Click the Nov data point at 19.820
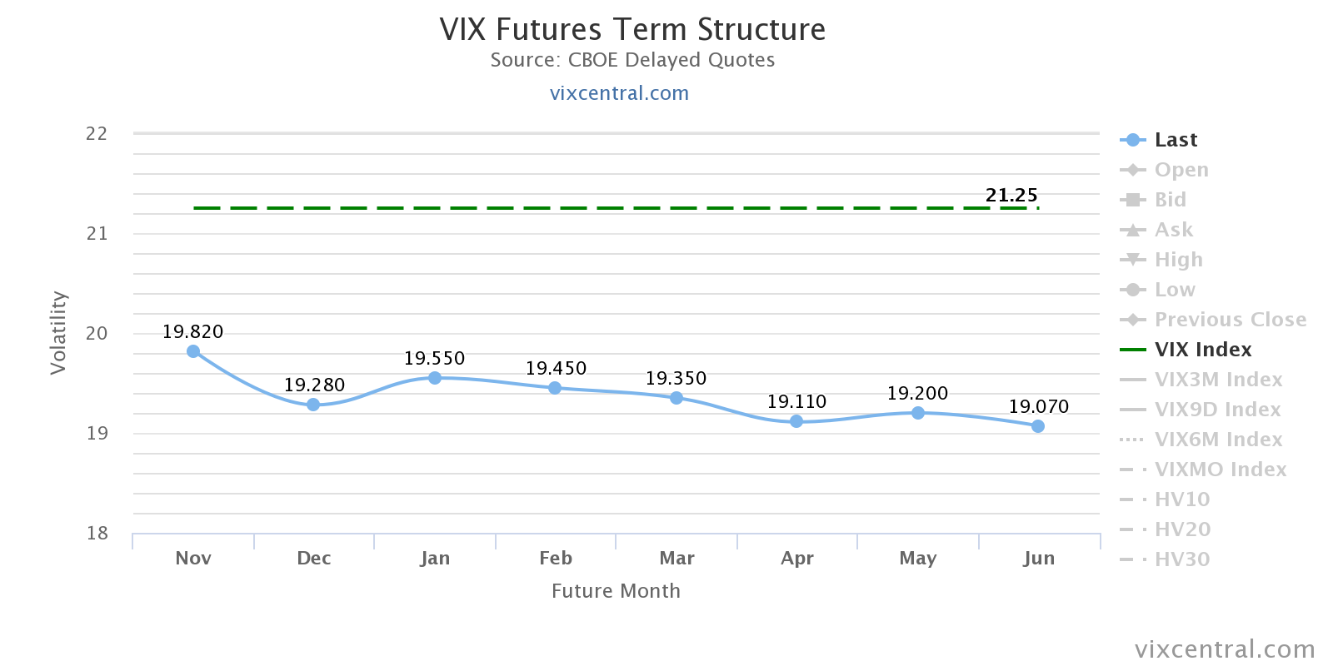Screen dimensions: 1333x666 [193, 351]
